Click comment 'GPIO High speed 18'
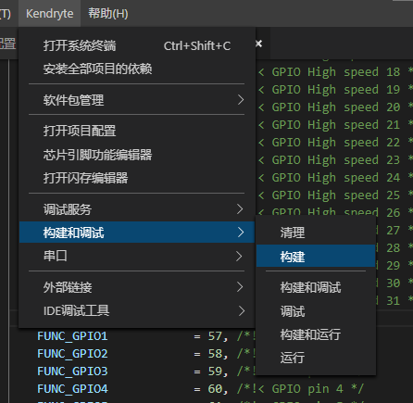 click(336, 72)
